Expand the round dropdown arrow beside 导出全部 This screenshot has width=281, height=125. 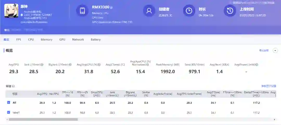[x=275, y=50]
